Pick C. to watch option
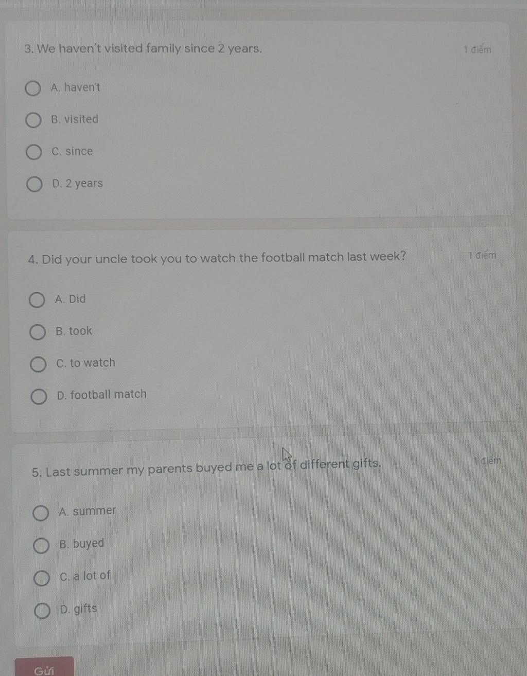This screenshot has width=527, height=676. [x=38, y=364]
